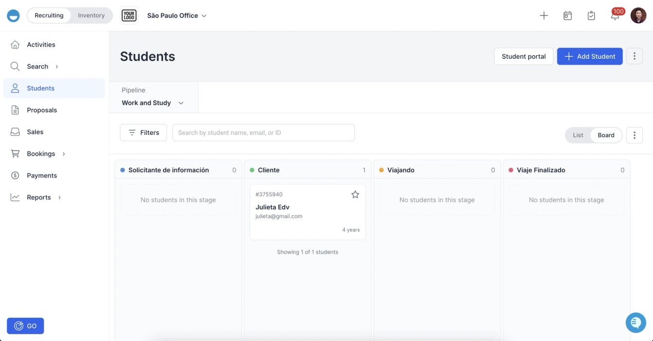Open more options next to Add Student
The image size is (653, 341).
[635, 56]
